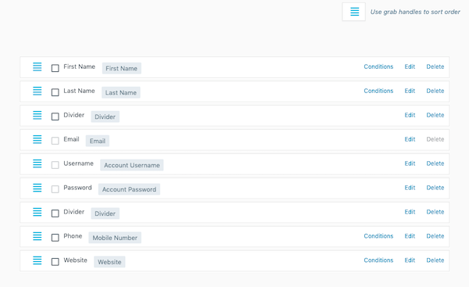Open Conditions for Website field

click(378, 260)
